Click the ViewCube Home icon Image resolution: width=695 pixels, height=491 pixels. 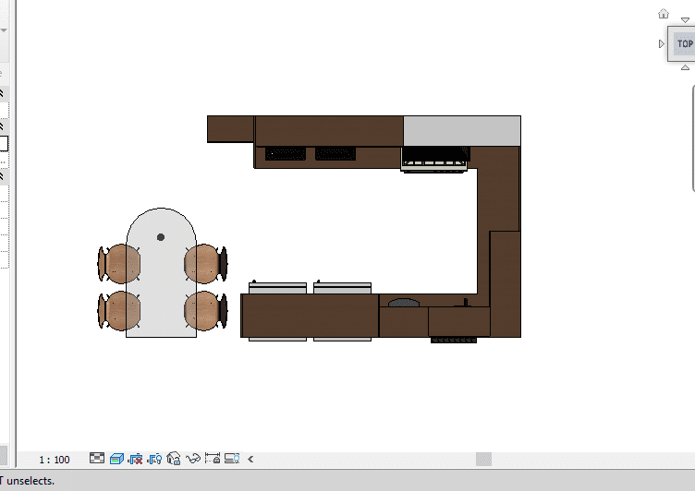663,14
